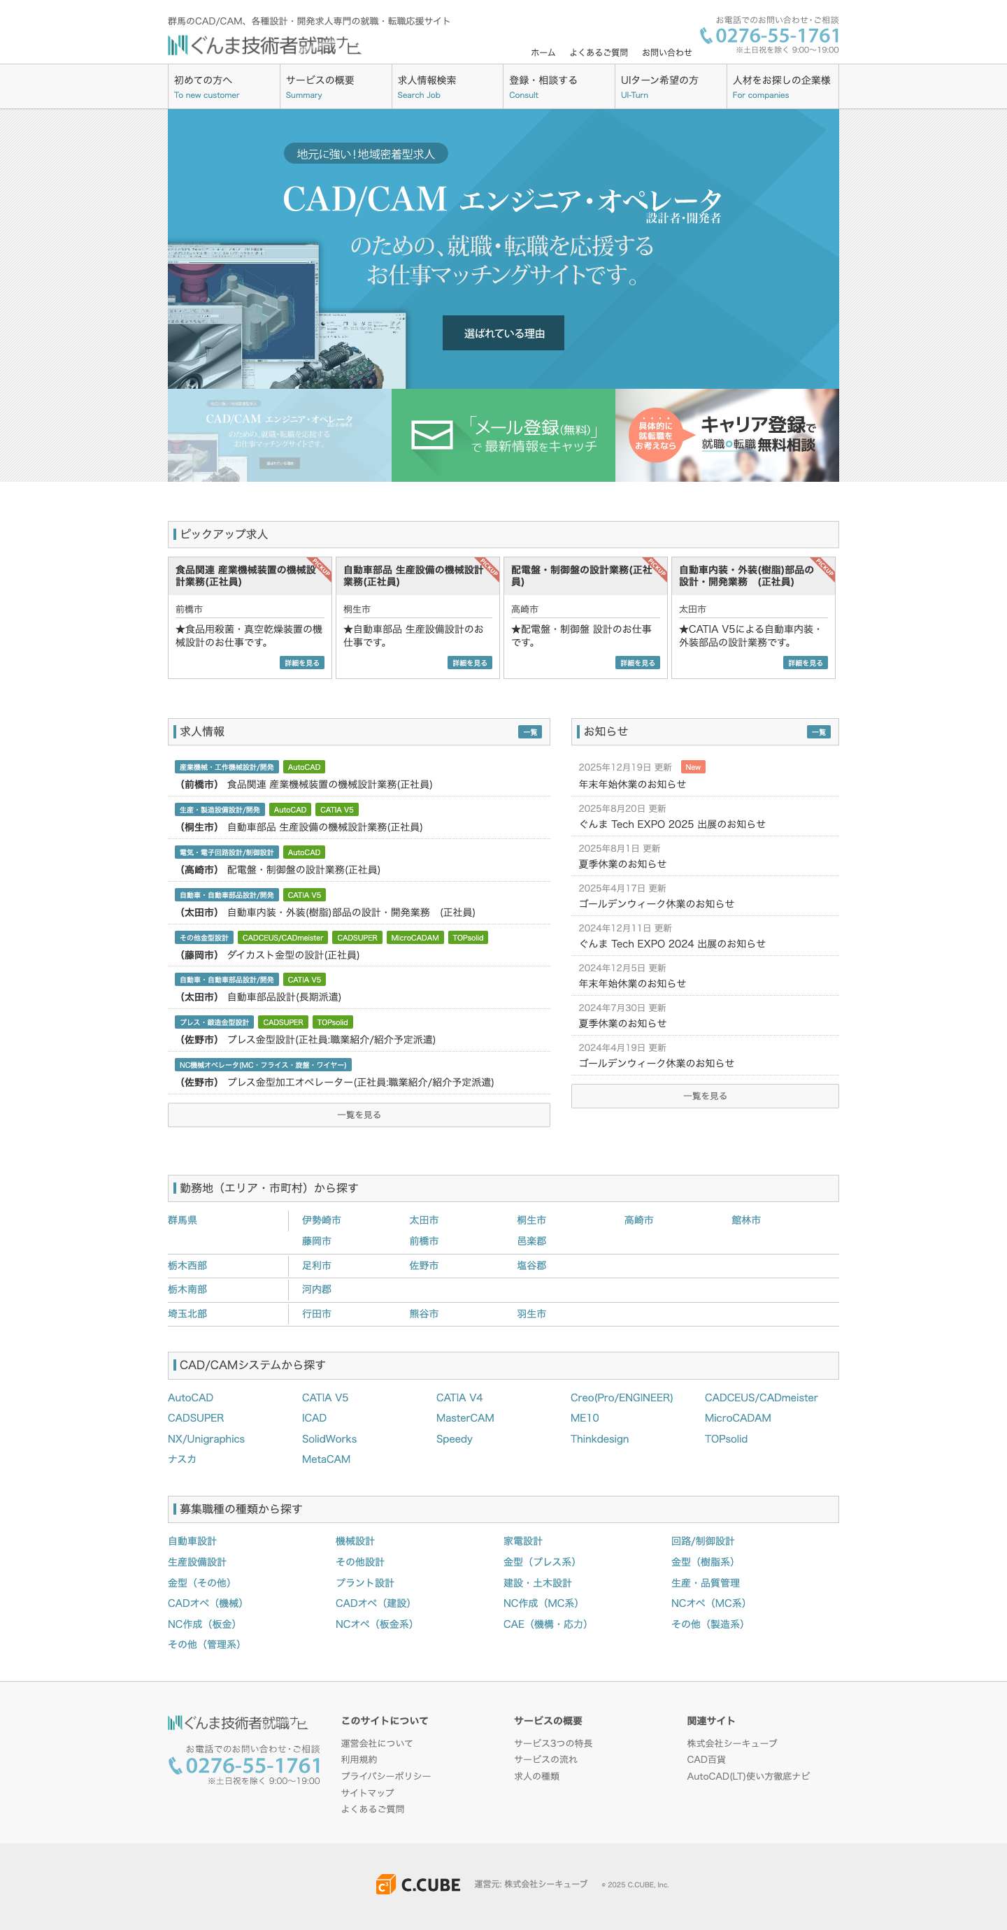Click the 選ばれている理由 hero button
This screenshot has width=1007, height=1930.
click(x=503, y=333)
